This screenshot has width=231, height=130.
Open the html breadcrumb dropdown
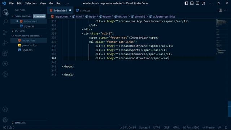tap(77, 17)
